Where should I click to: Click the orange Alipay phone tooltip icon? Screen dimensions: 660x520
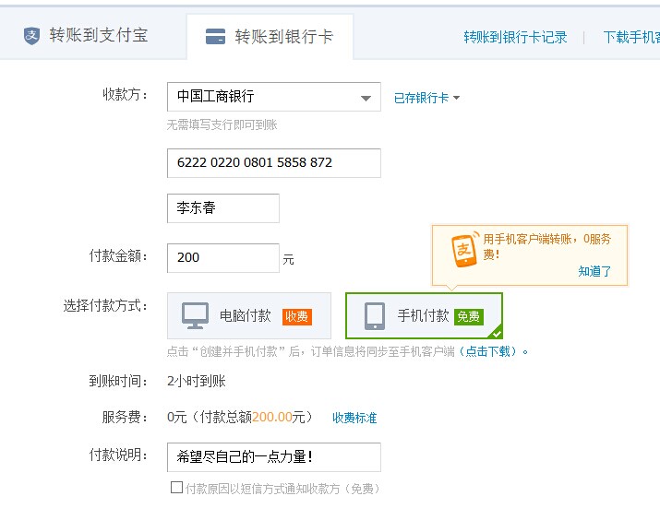pyautogui.click(x=462, y=249)
